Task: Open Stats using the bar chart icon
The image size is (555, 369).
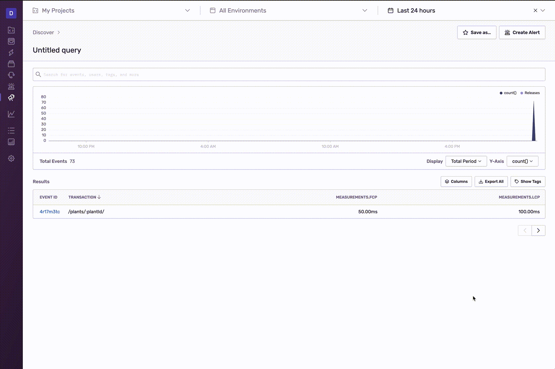Action: tap(11, 142)
